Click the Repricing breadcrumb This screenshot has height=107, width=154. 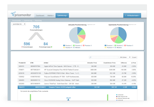38,20
